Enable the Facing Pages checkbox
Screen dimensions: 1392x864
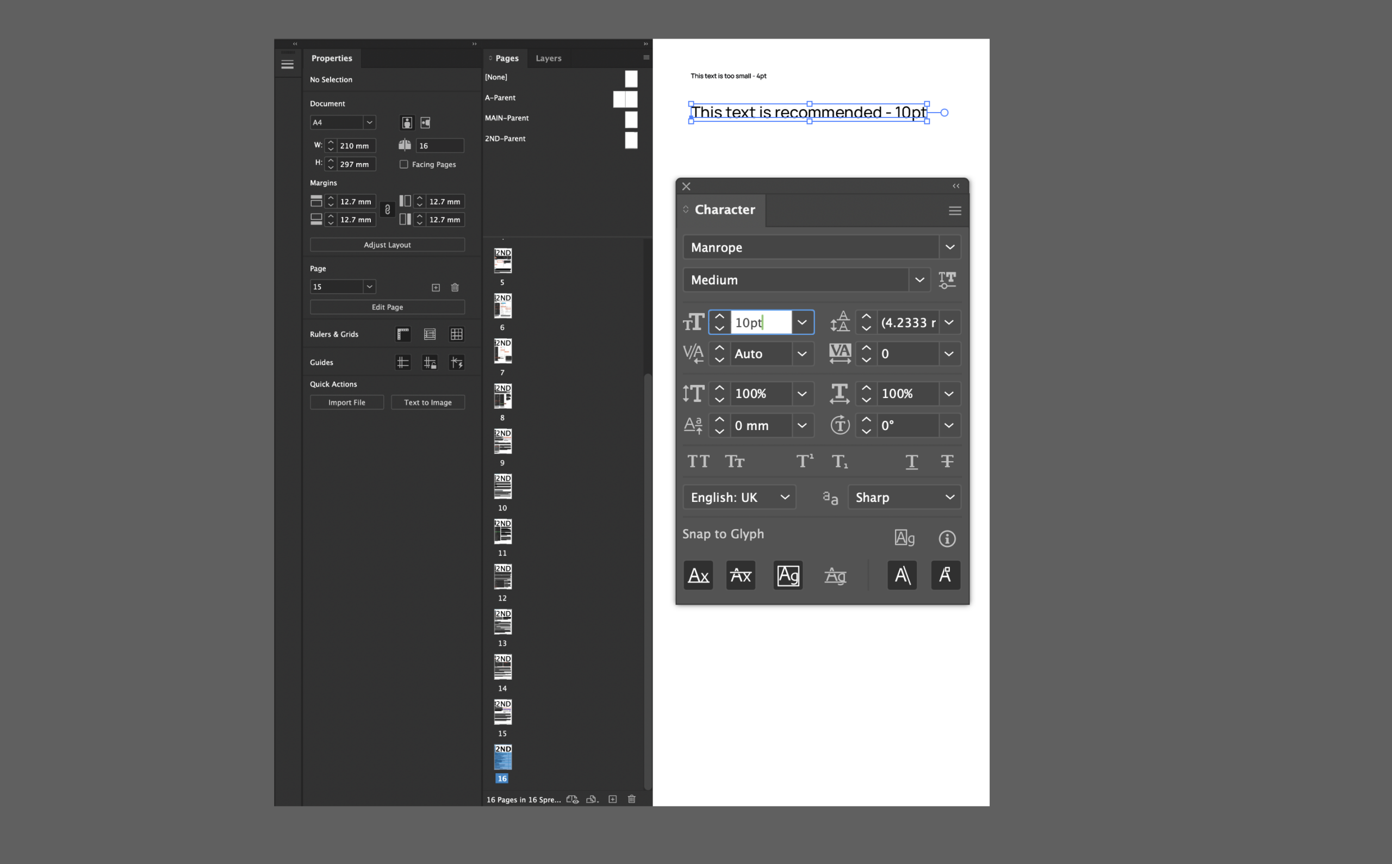[x=405, y=164]
